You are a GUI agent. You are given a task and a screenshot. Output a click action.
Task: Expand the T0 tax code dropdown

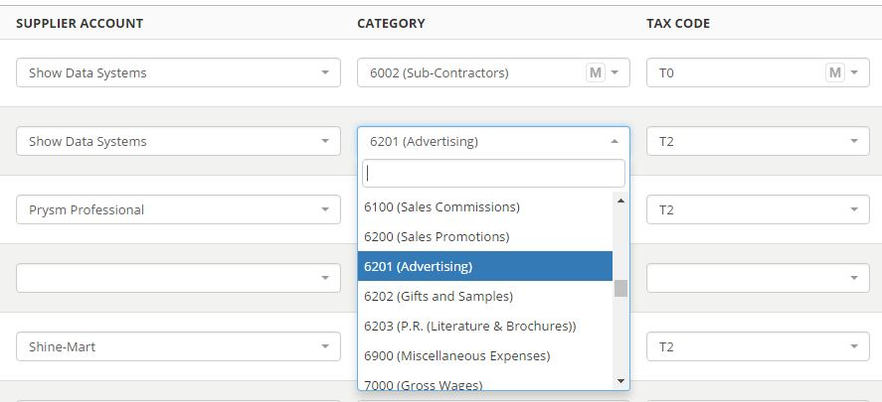[758, 72]
